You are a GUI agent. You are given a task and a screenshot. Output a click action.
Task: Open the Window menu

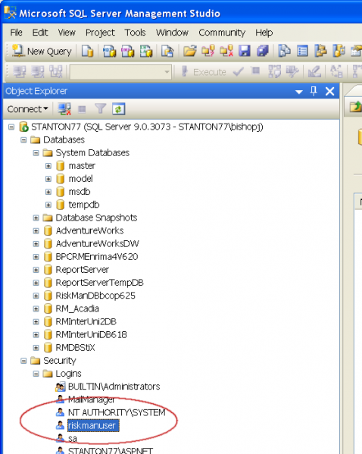(172, 33)
